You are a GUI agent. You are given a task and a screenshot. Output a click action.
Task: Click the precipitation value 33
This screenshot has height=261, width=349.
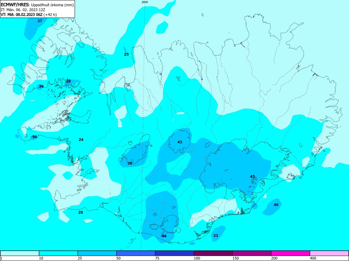tap(216, 236)
